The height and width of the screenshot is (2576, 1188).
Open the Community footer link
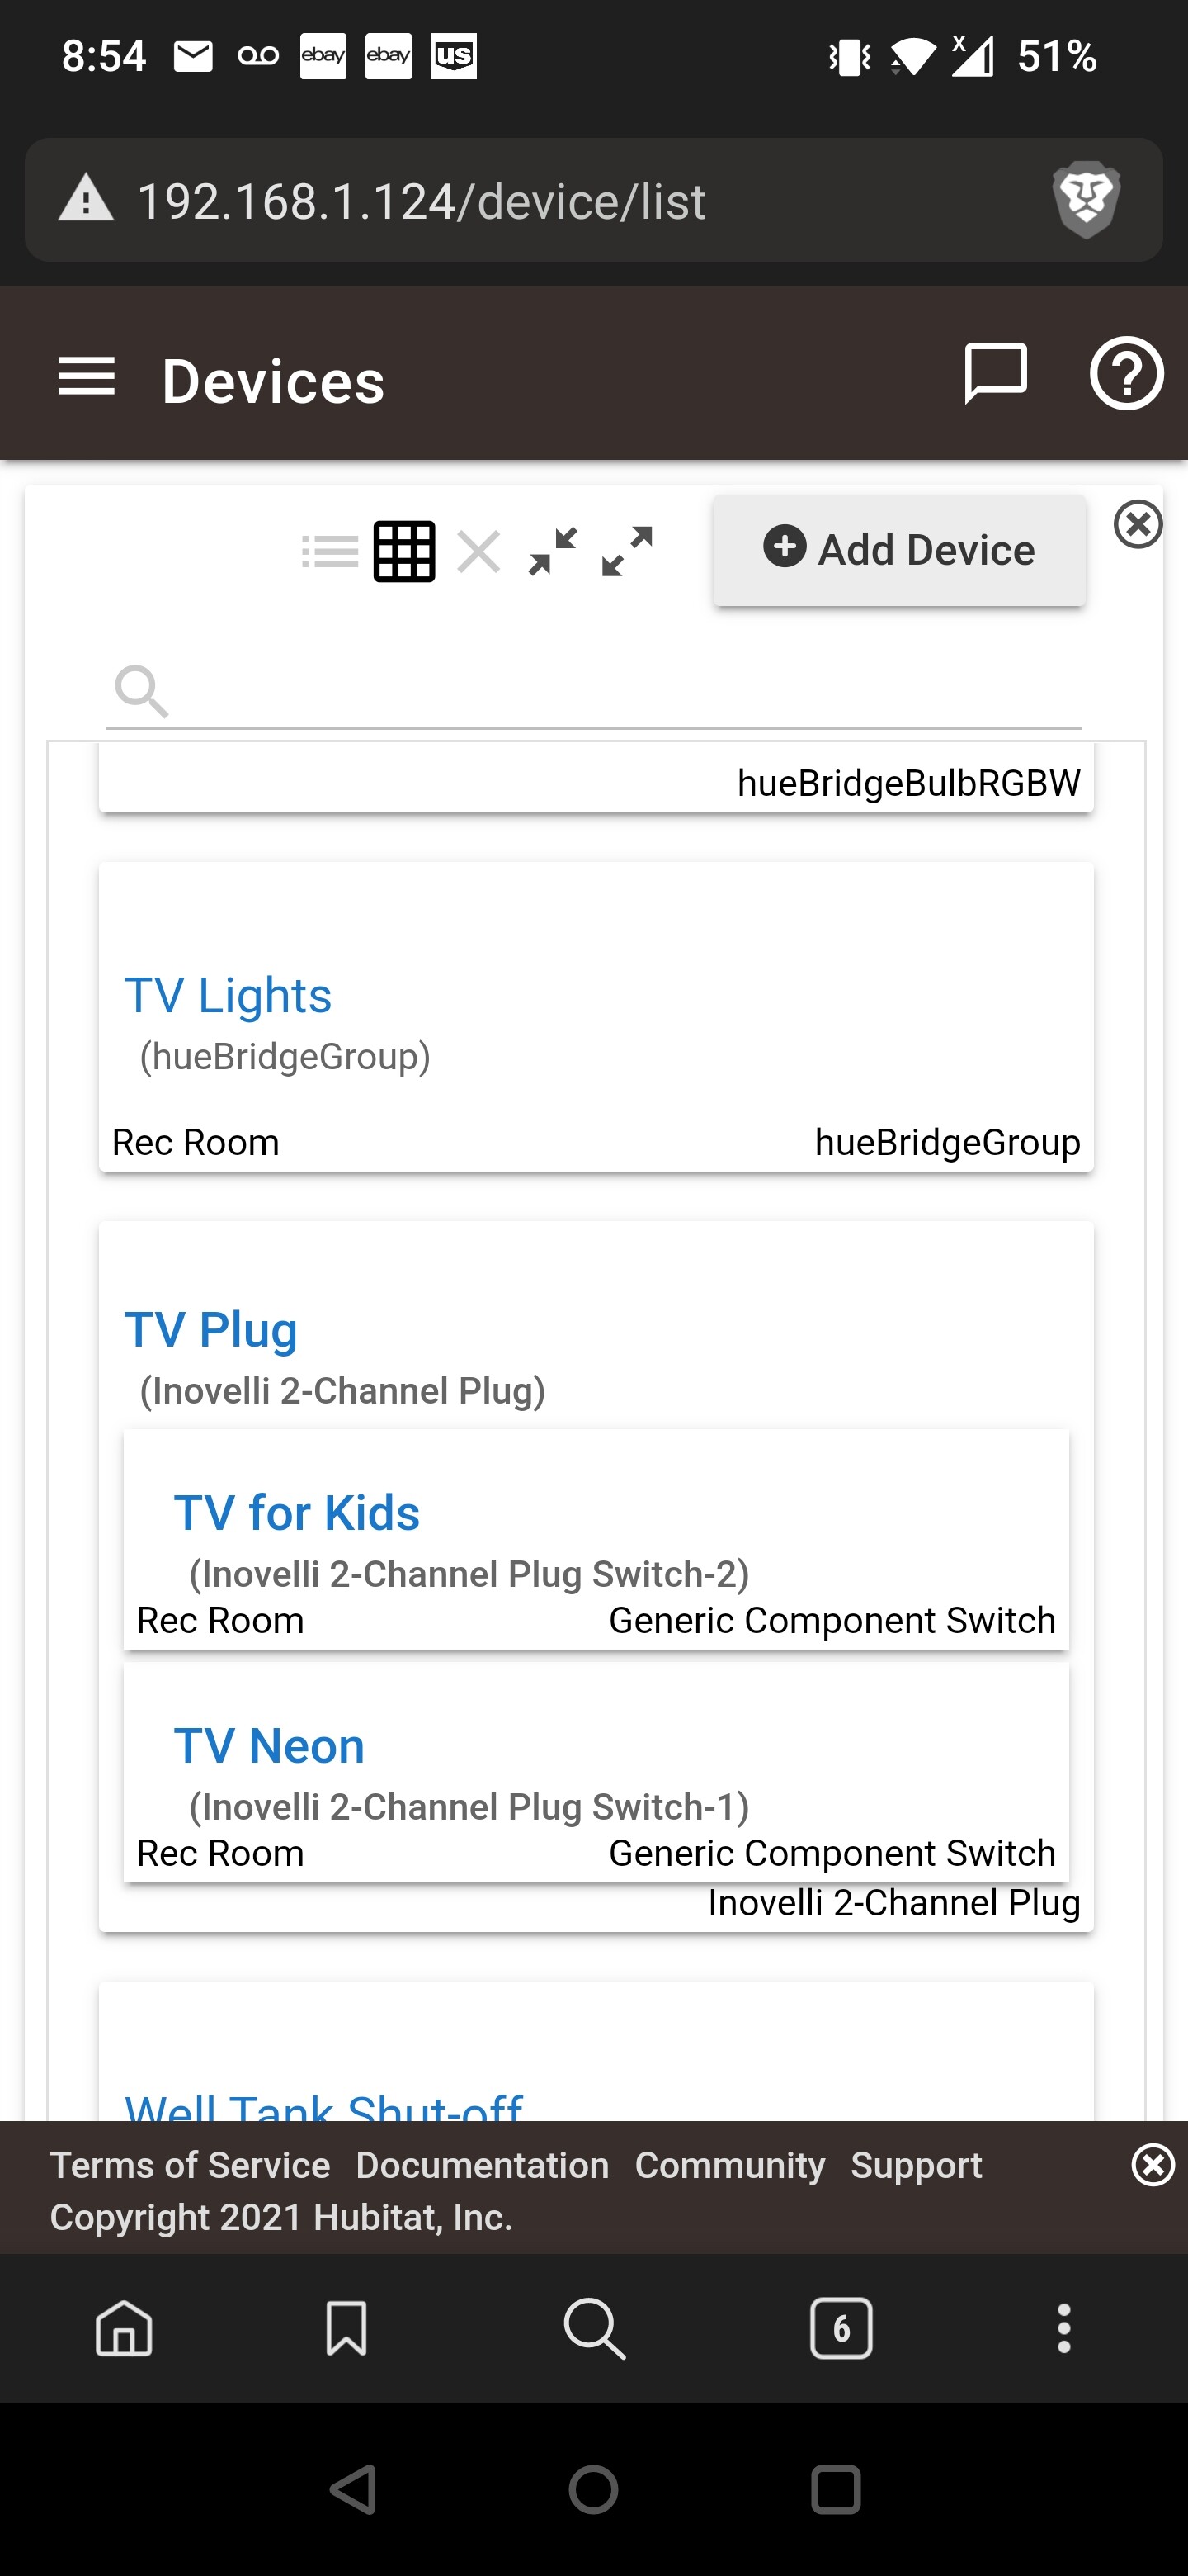(730, 2165)
